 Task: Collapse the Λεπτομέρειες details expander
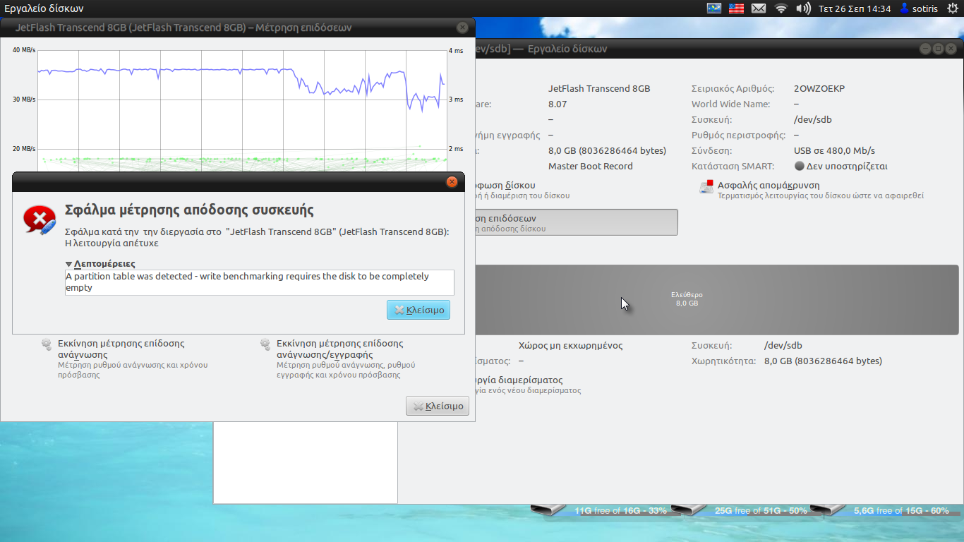(x=69, y=264)
